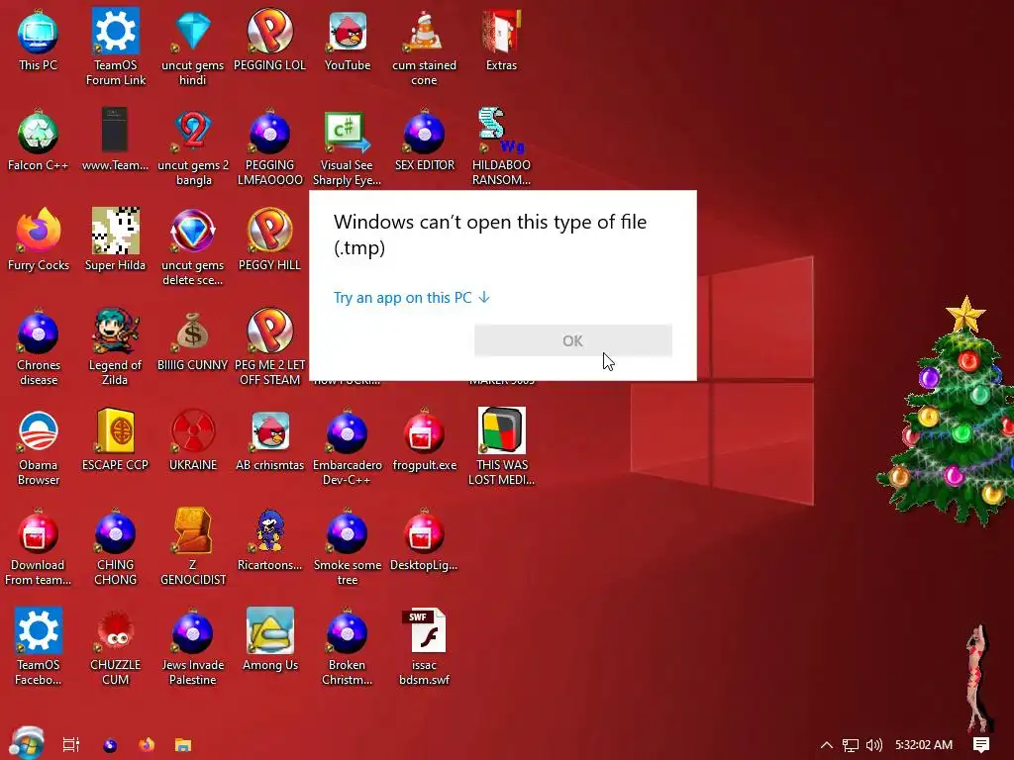The height and width of the screenshot is (760, 1014).
Task: Open the Action Center notification icon
Action: pyautogui.click(x=981, y=745)
